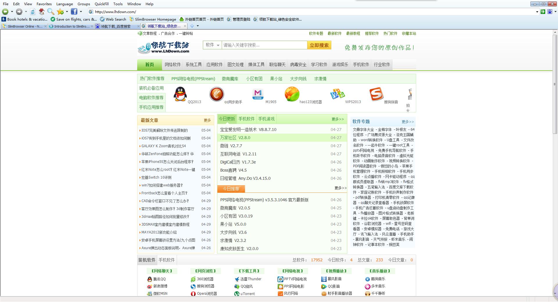Click the Facebook icon in toolbar
Screen dimensions: 558x302
pyautogui.click(x=74, y=12)
